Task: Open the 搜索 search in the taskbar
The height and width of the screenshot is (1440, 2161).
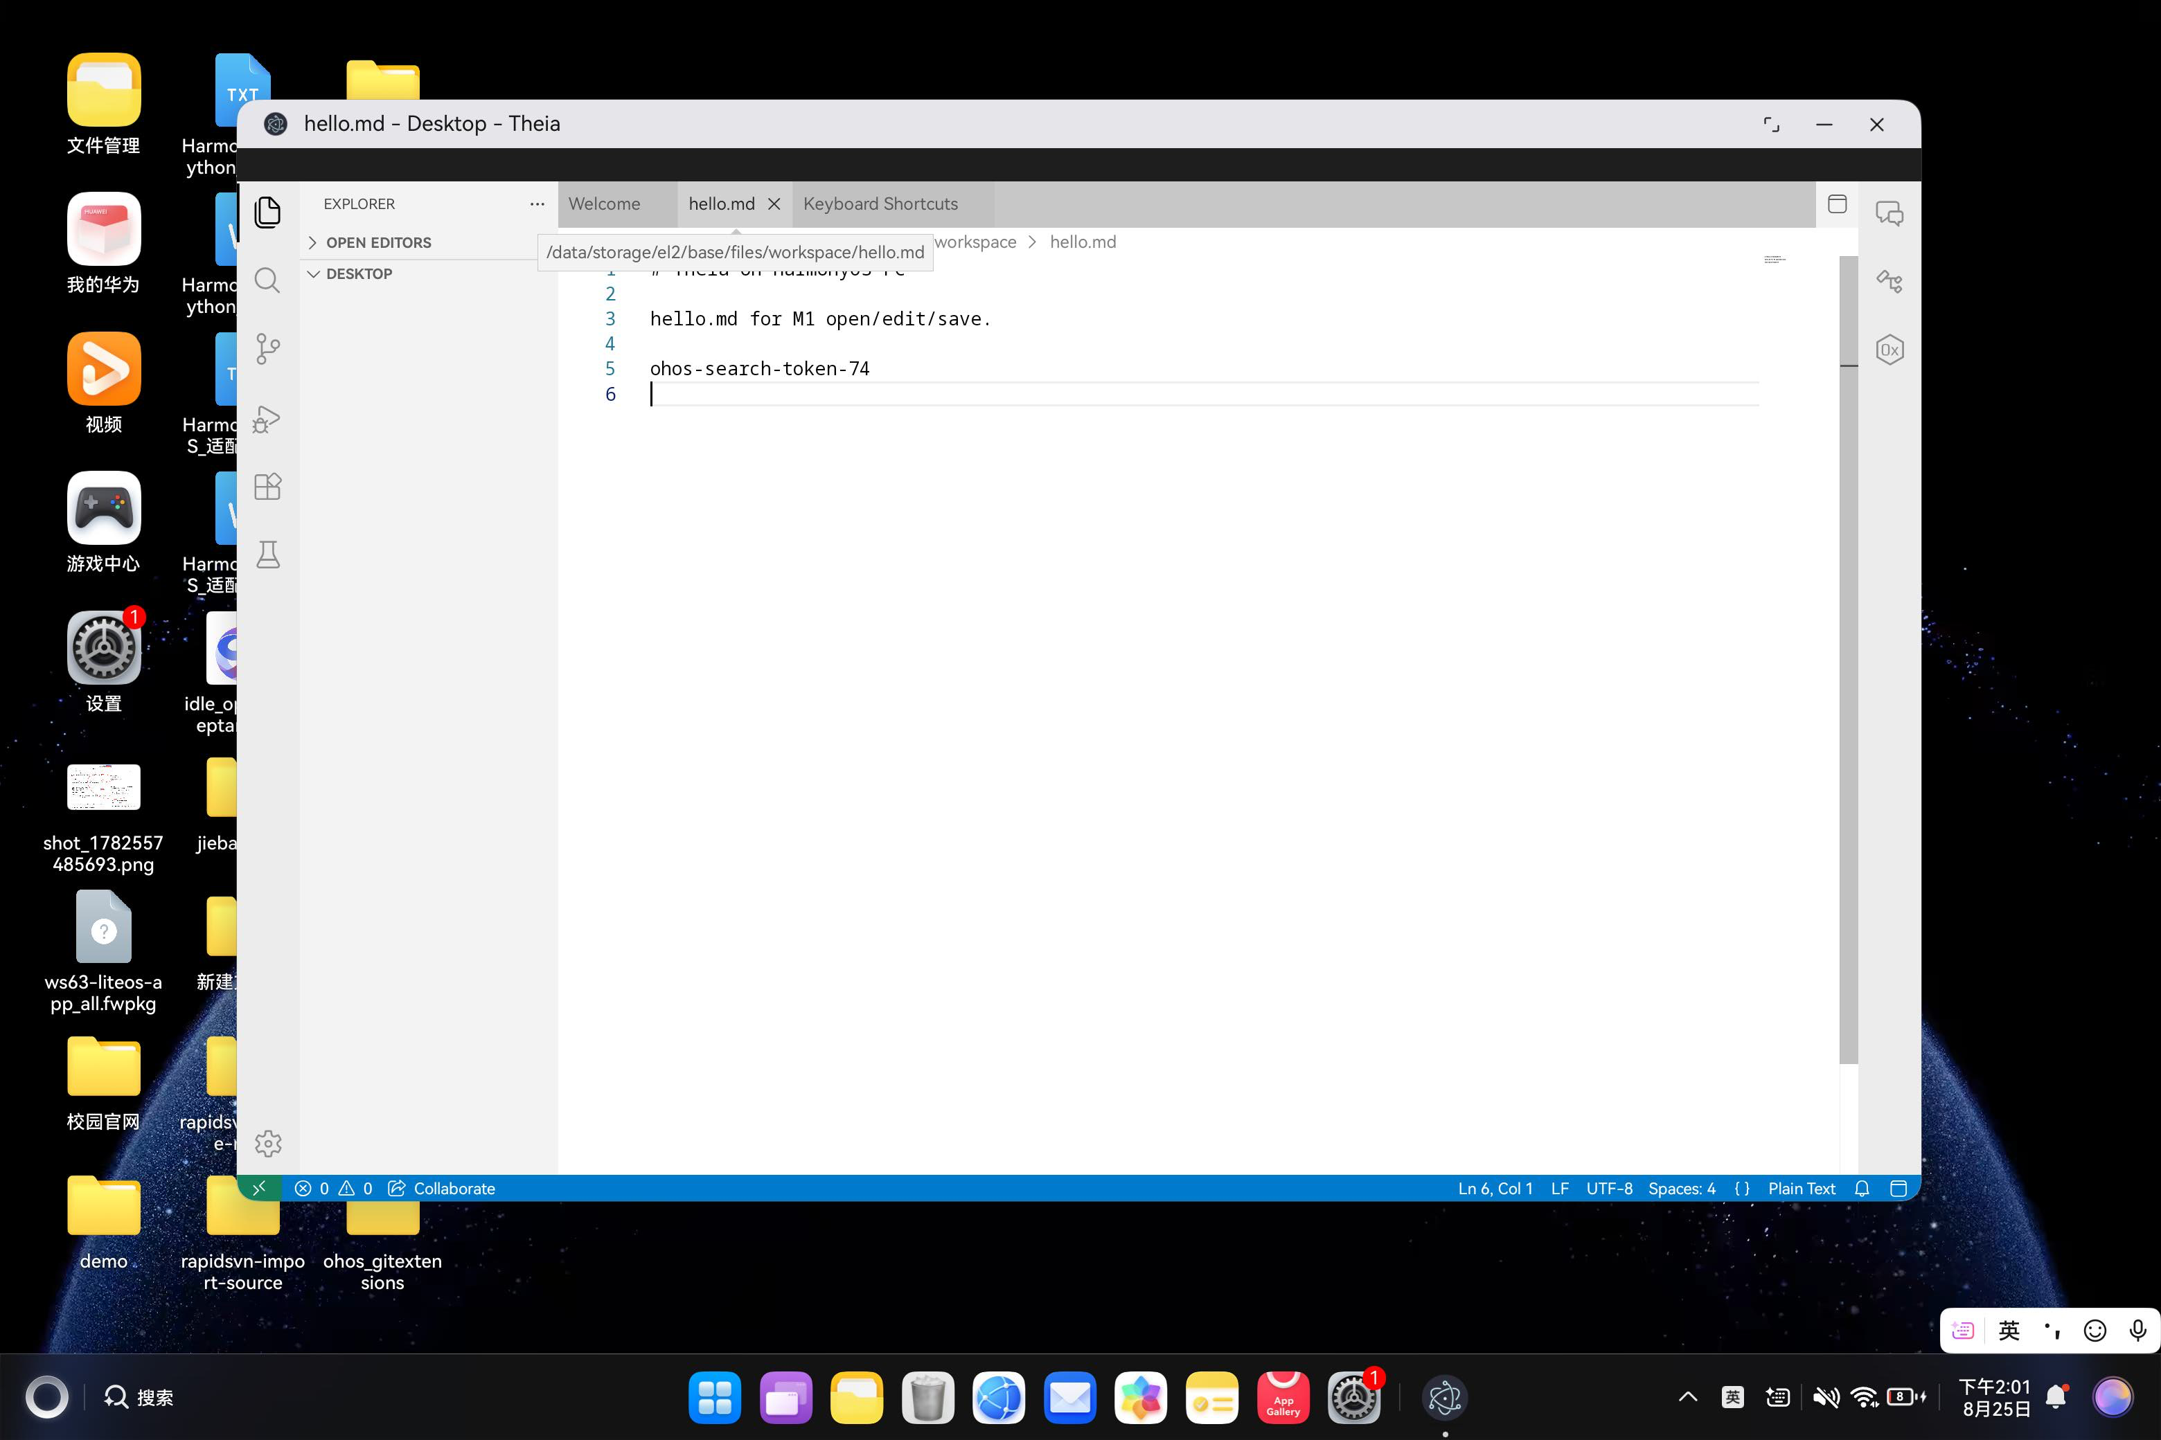Action: (139, 1397)
